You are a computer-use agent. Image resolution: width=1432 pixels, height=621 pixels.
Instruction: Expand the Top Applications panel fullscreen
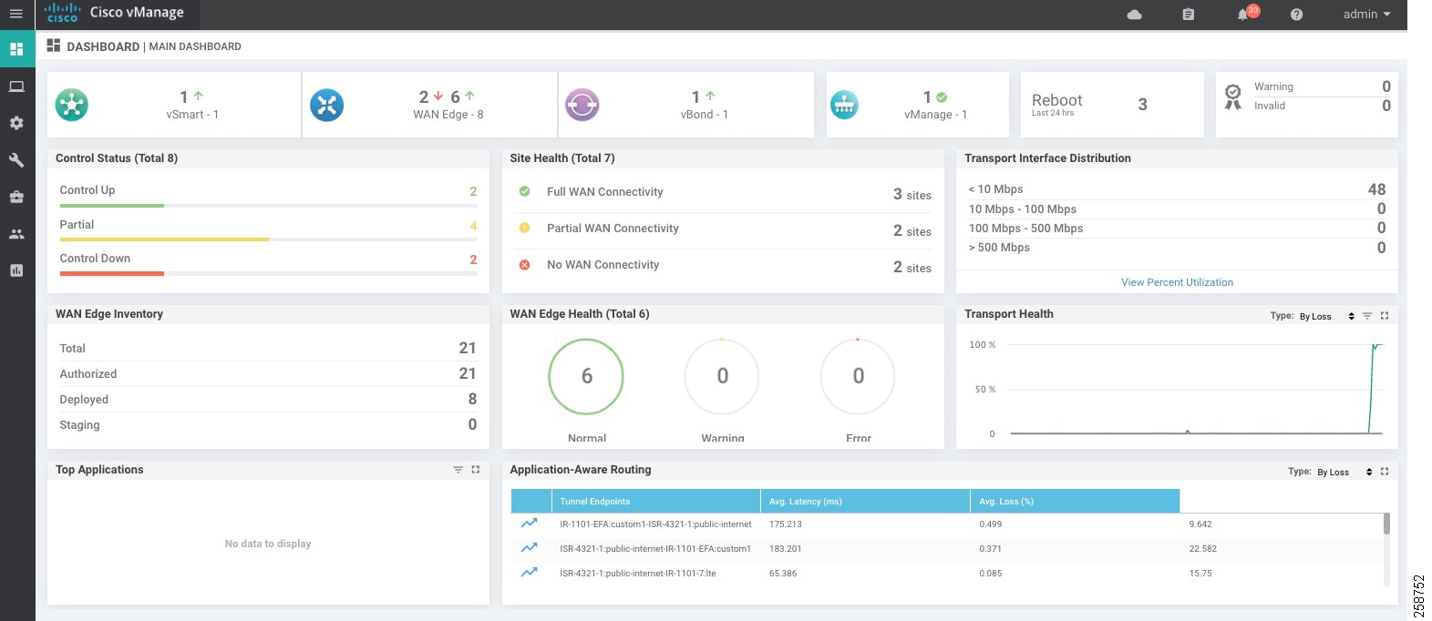[475, 470]
